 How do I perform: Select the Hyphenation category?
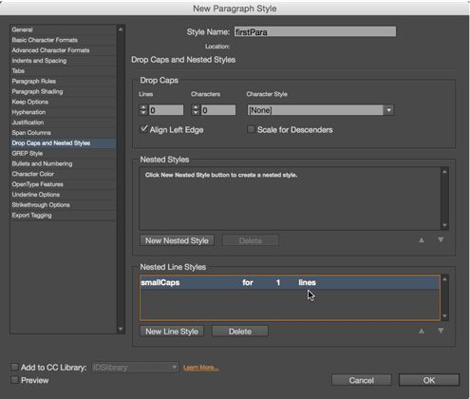[x=64, y=112]
